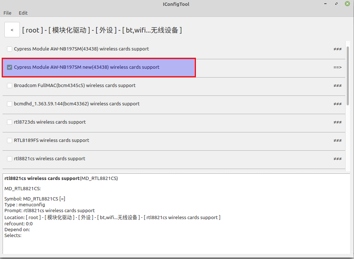Click the ≠≠≠ marker on the rtl8821cs list row

coord(337,159)
